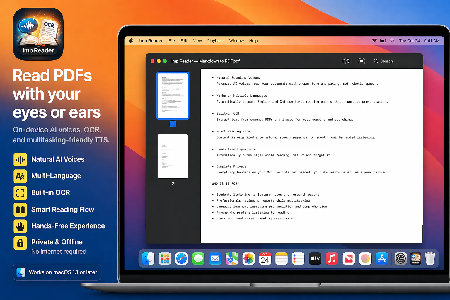Open Reminders from the Dock
450x300 pixels.
pyautogui.click(x=298, y=258)
